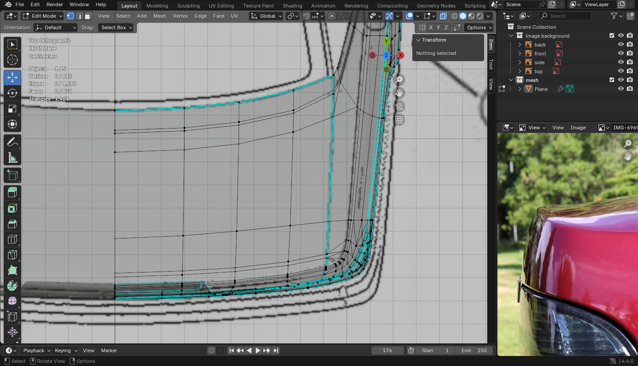This screenshot has width=638, height=366.
Task: Hide the back image in outliner
Action: coord(621,45)
